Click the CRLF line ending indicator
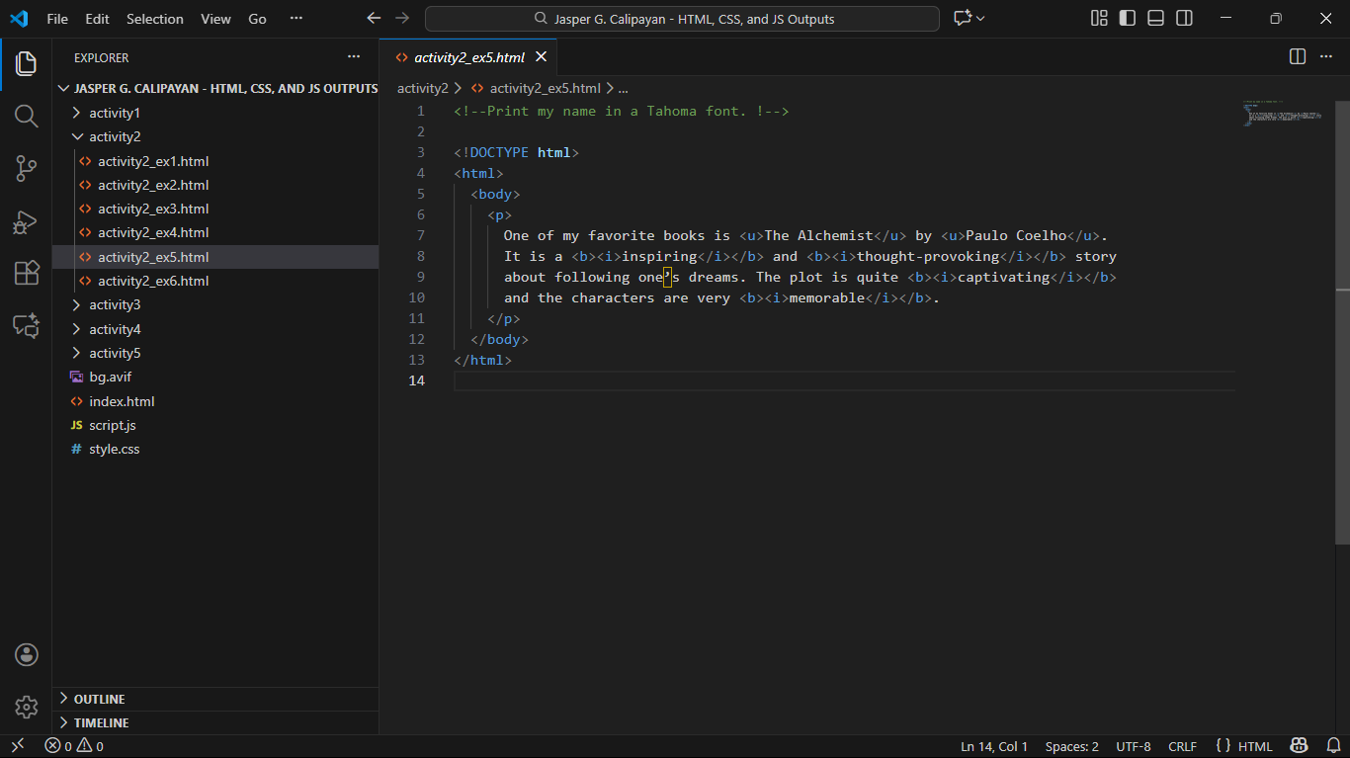The height and width of the screenshot is (758, 1350). [1182, 747]
